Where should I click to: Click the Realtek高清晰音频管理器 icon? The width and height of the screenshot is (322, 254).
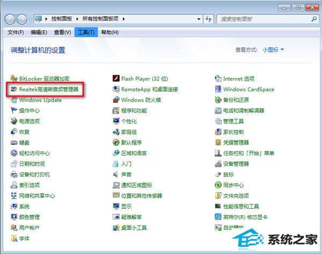[14, 89]
